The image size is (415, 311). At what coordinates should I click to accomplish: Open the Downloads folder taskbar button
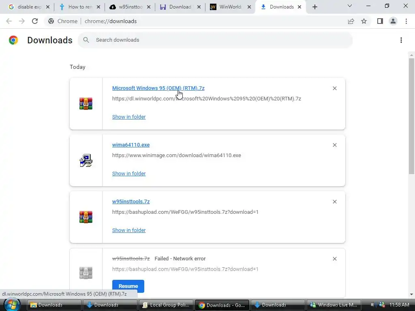[54, 305]
